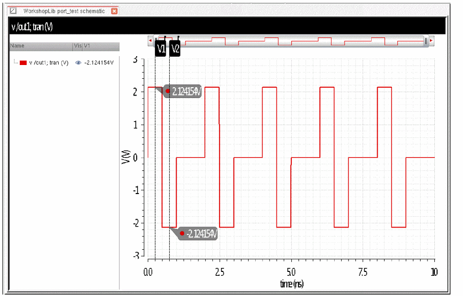Screen dimensions: 463x296
Task: Click the Name column header
Action: [41, 46]
